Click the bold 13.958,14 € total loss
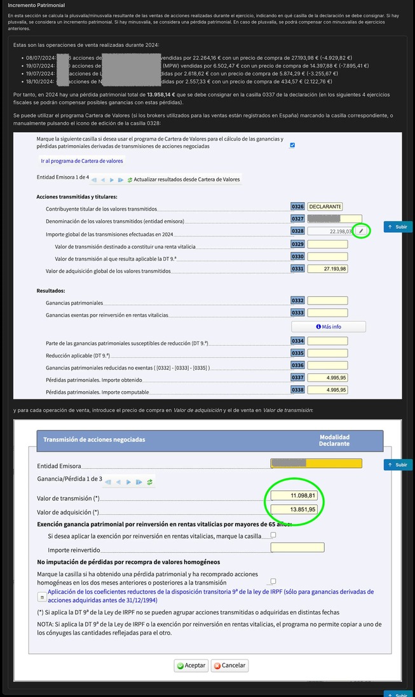Viewport: 415px width, 697px height. tap(161, 95)
